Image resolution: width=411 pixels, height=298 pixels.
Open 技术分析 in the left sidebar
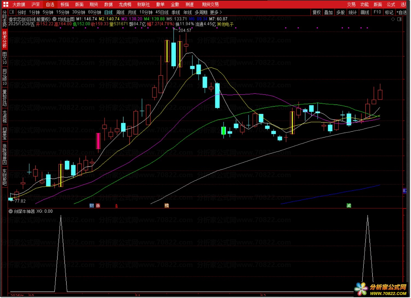(x=4, y=39)
